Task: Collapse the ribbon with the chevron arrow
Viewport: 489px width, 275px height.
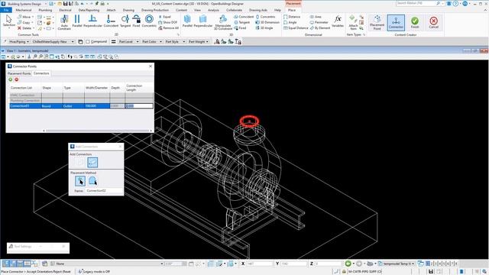Action: click(485, 10)
